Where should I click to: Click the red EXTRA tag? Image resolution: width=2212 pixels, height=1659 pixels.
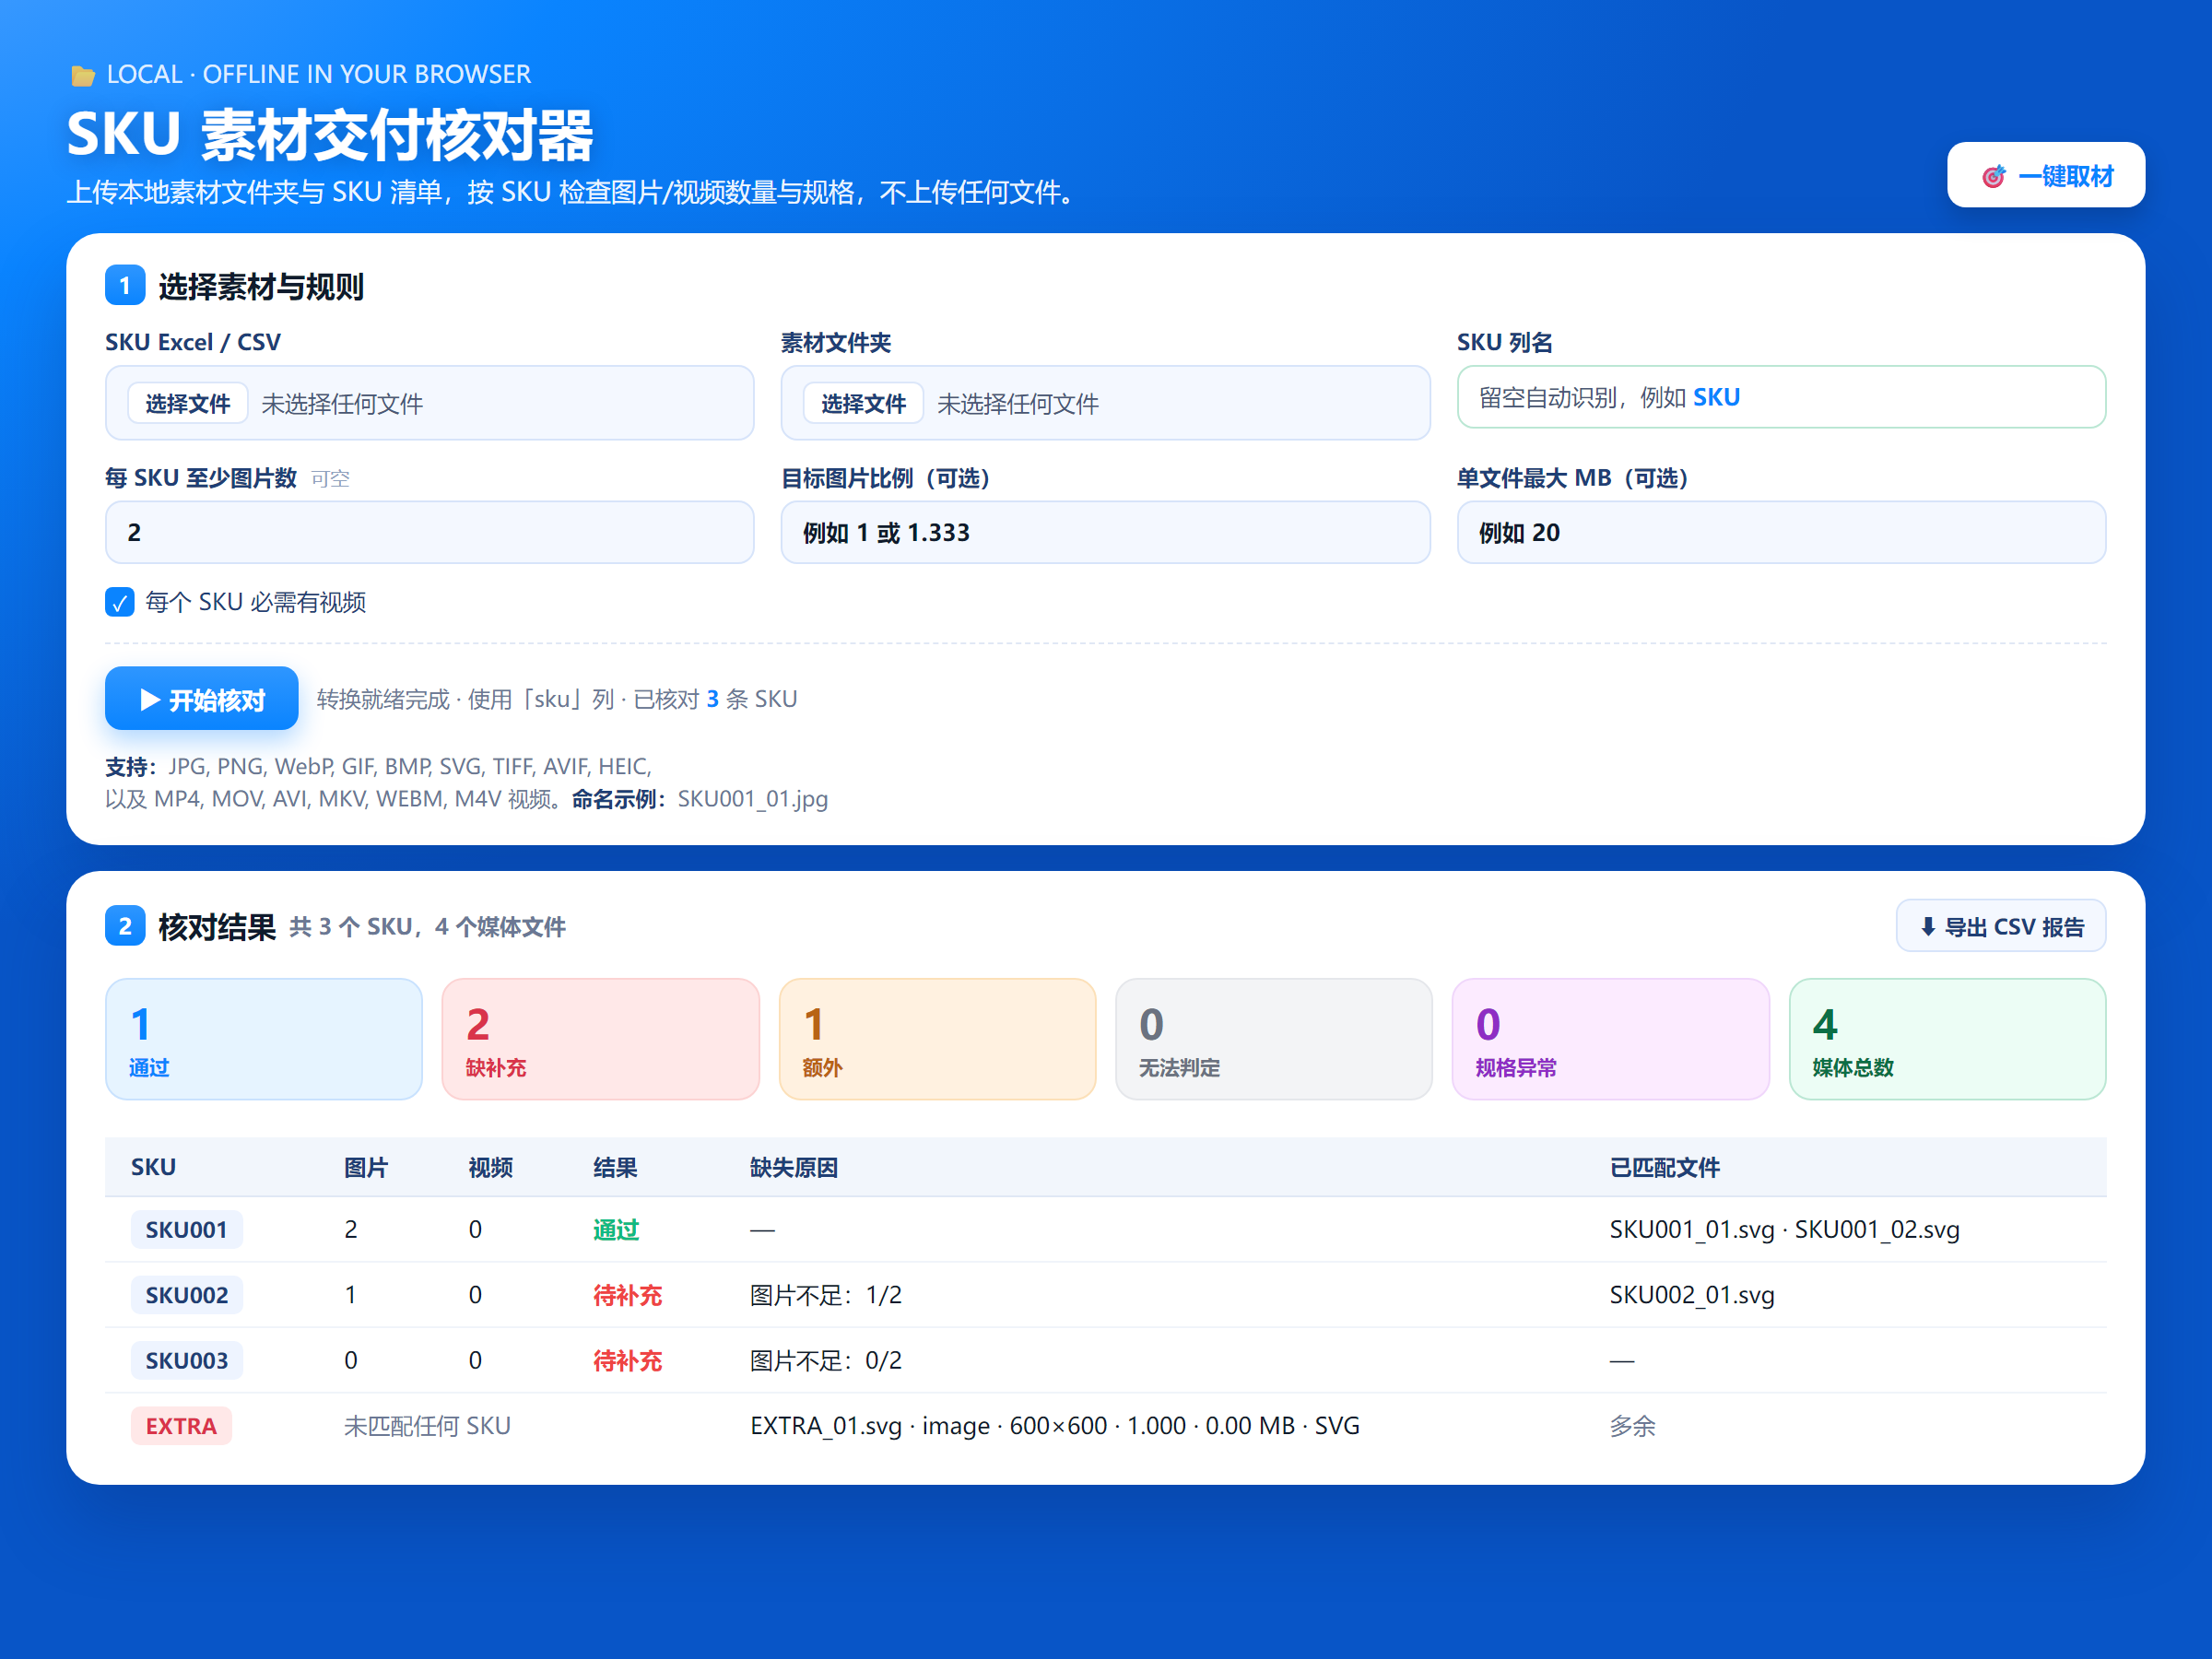pyautogui.click(x=181, y=1426)
